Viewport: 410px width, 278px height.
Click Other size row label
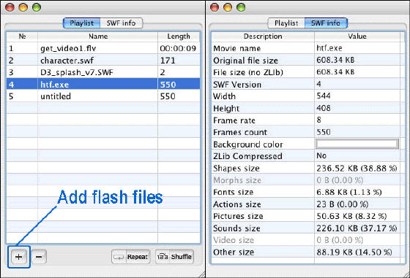tap(234, 252)
